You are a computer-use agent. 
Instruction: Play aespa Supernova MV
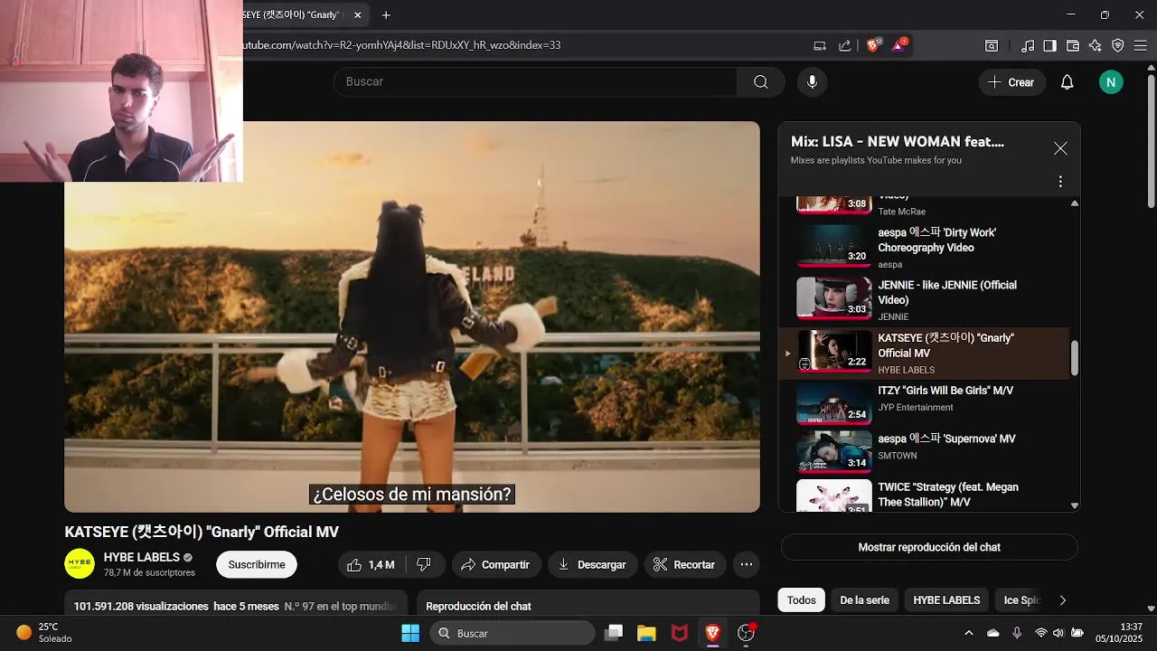[924, 451]
